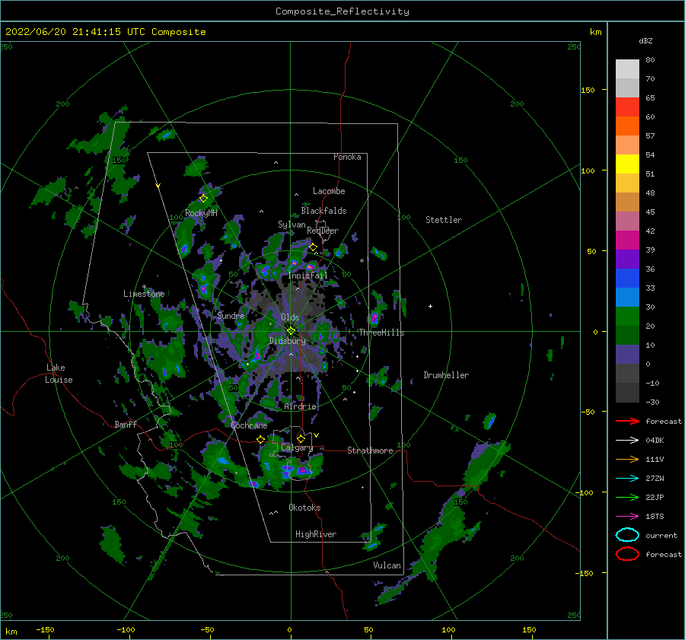This screenshot has width=685, height=640.
Task: Click the ThreeHills label
Action: coord(381,333)
